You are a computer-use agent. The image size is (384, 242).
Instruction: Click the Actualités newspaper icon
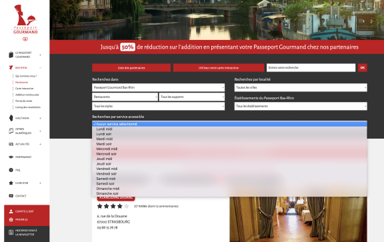[11, 144]
